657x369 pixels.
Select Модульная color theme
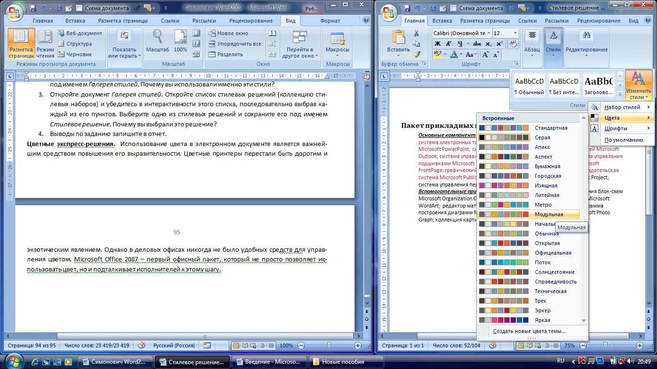(x=528, y=214)
